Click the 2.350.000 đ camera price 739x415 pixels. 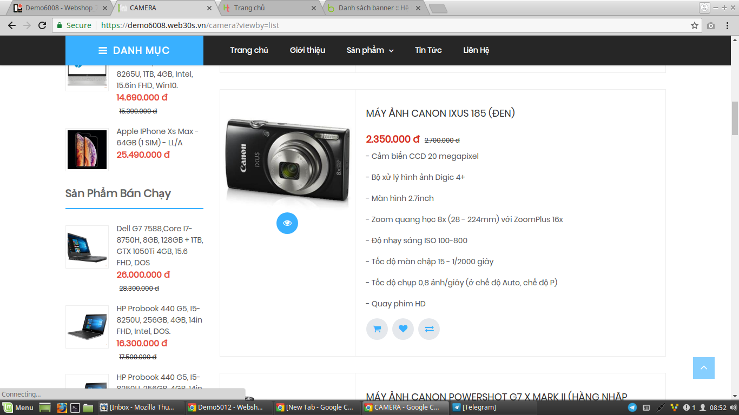pos(393,139)
